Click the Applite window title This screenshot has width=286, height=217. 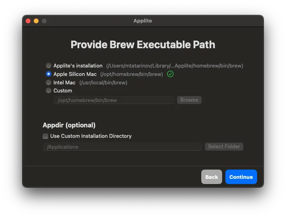pyautogui.click(x=143, y=21)
